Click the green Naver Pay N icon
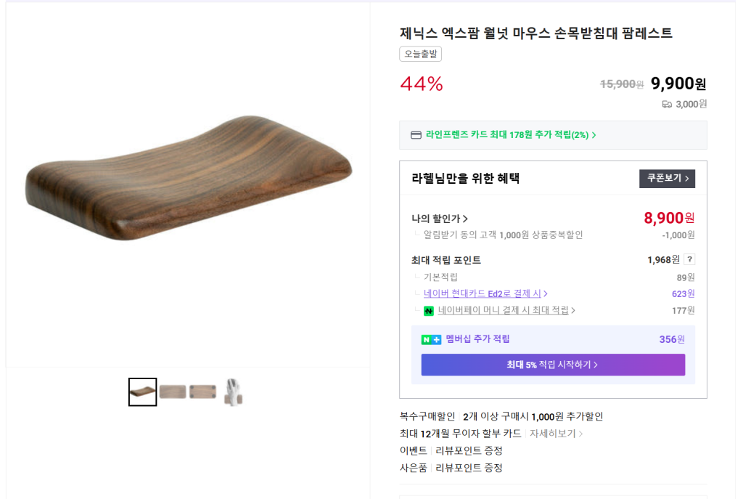This screenshot has width=743, height=499. click(429, 311)
